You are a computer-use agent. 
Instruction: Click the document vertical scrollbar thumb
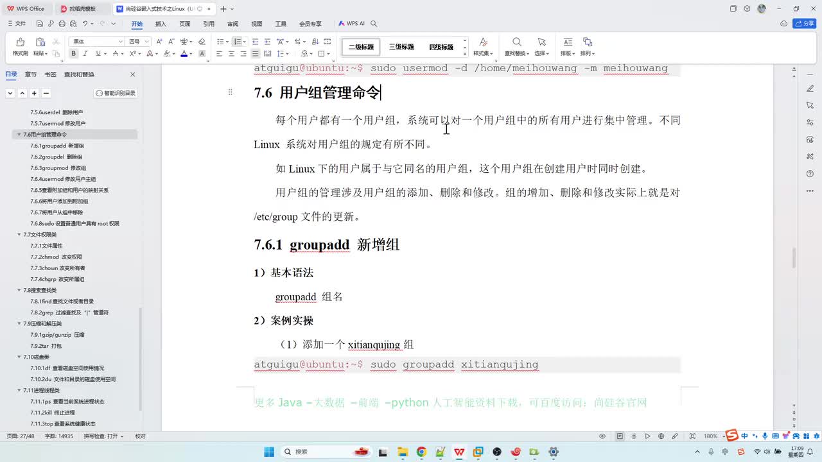click(x=793, y=257)
